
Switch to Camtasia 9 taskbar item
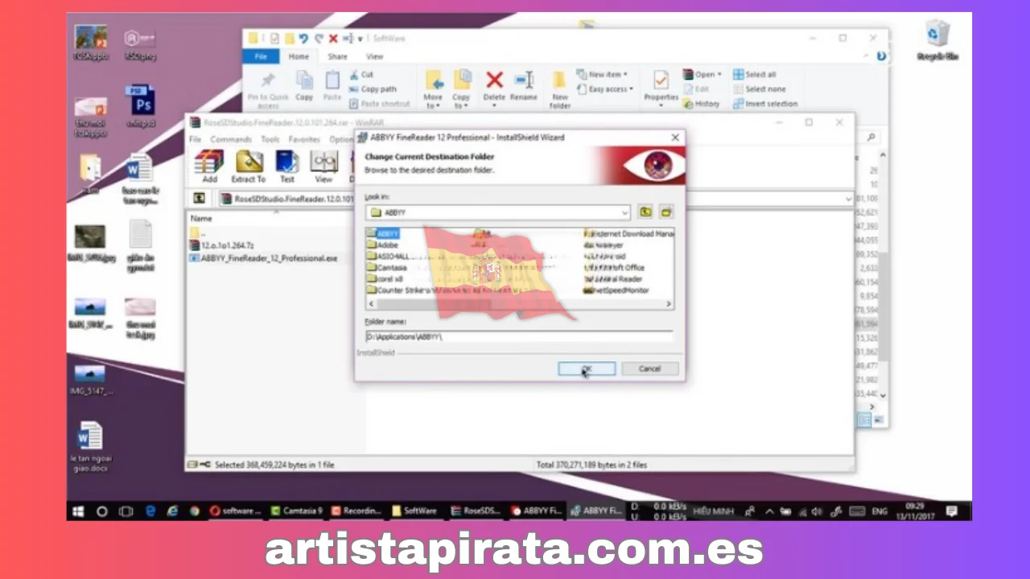296,511
